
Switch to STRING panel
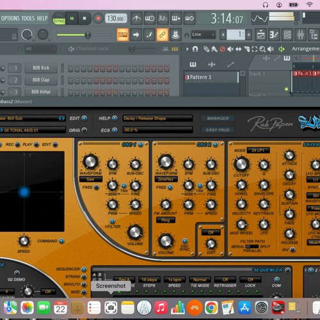click(84, 277)
